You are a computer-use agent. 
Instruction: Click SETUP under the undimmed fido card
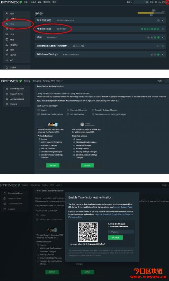(x=53, y=165)
